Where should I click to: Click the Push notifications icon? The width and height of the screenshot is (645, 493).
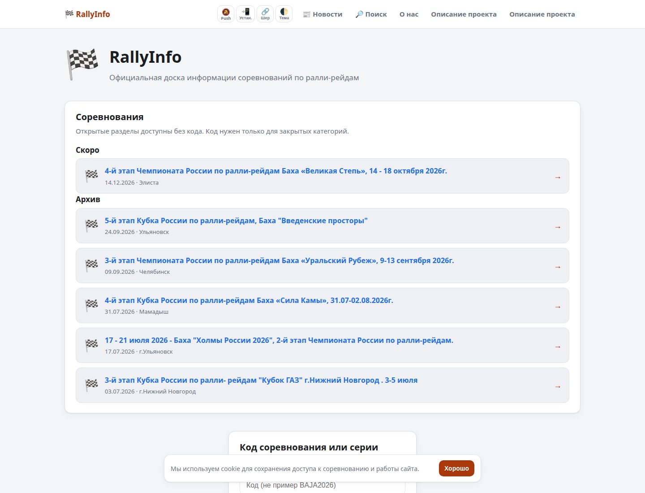[226, 14]
